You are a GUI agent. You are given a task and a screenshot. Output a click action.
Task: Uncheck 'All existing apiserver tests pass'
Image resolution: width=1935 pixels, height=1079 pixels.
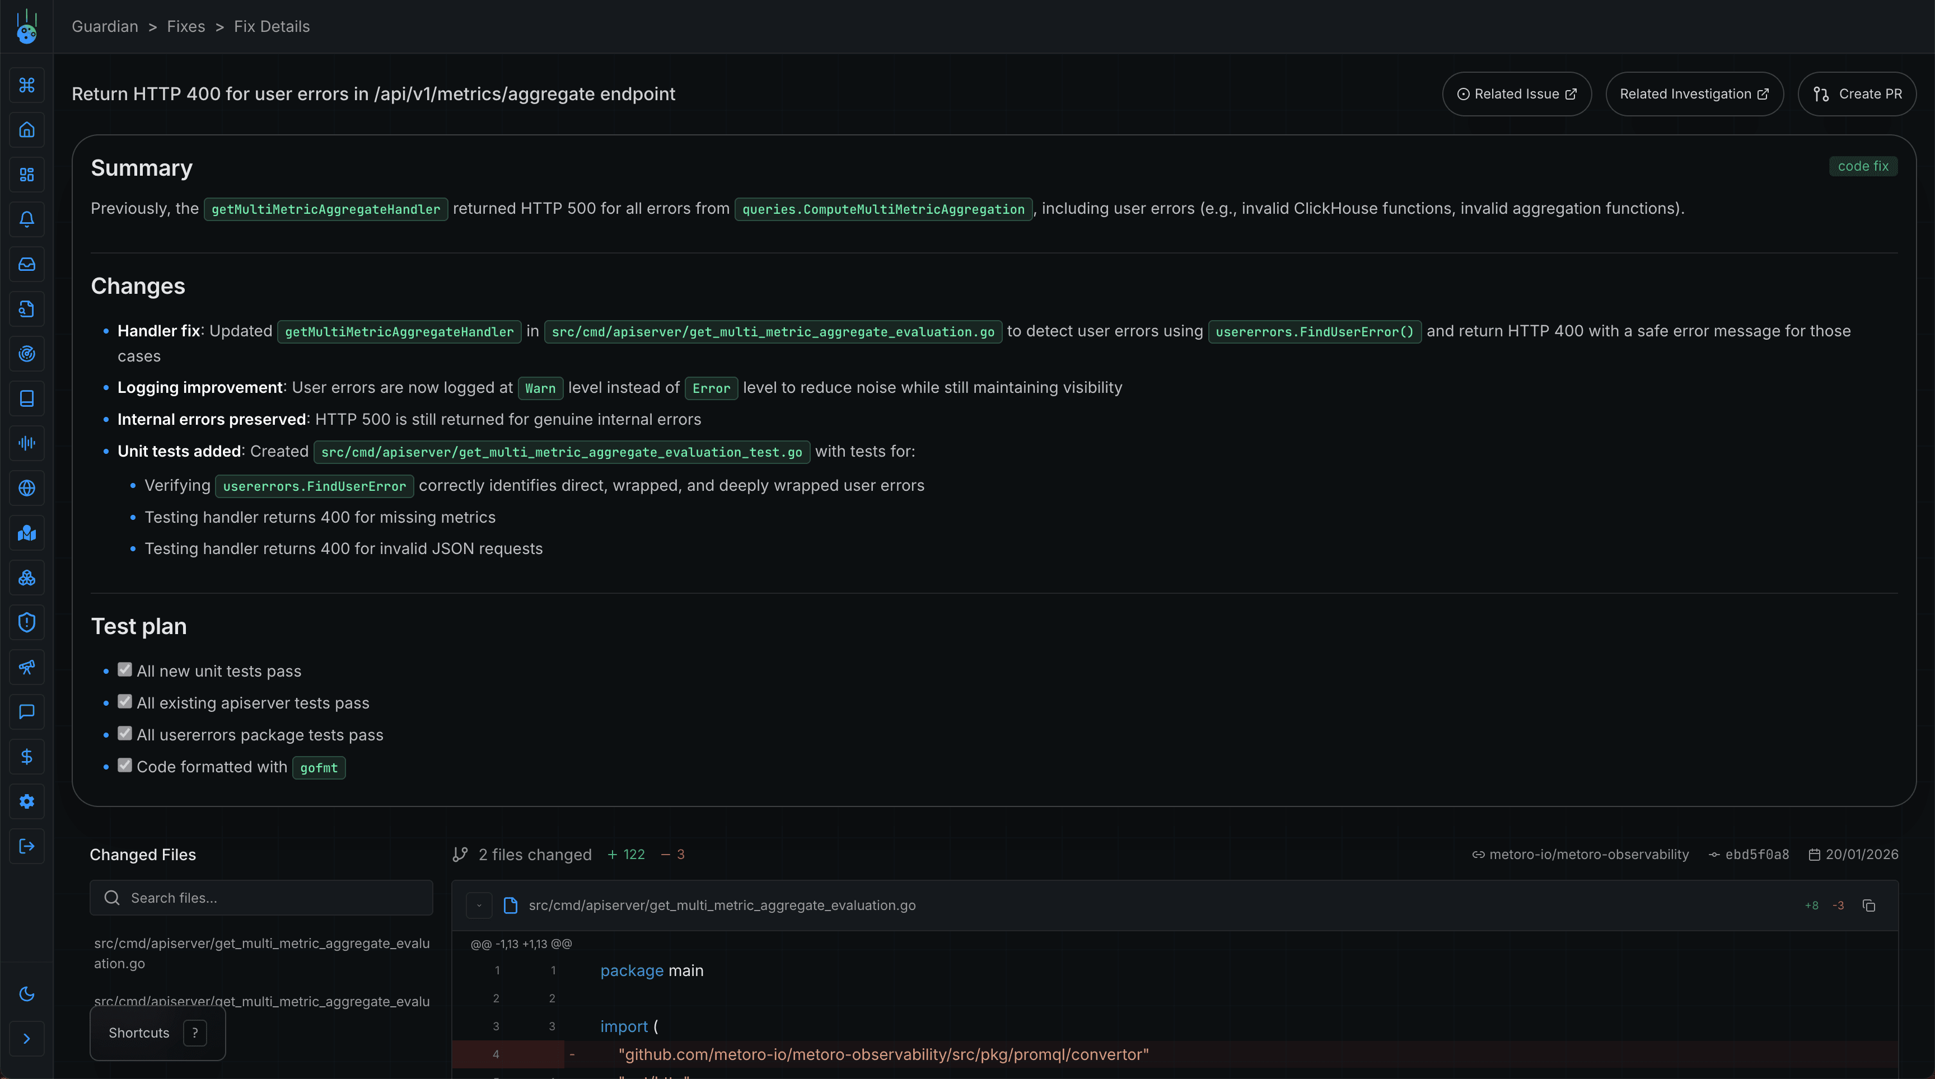tap(125, 701)
